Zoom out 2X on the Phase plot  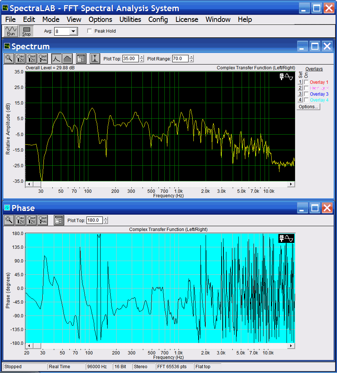32,220
